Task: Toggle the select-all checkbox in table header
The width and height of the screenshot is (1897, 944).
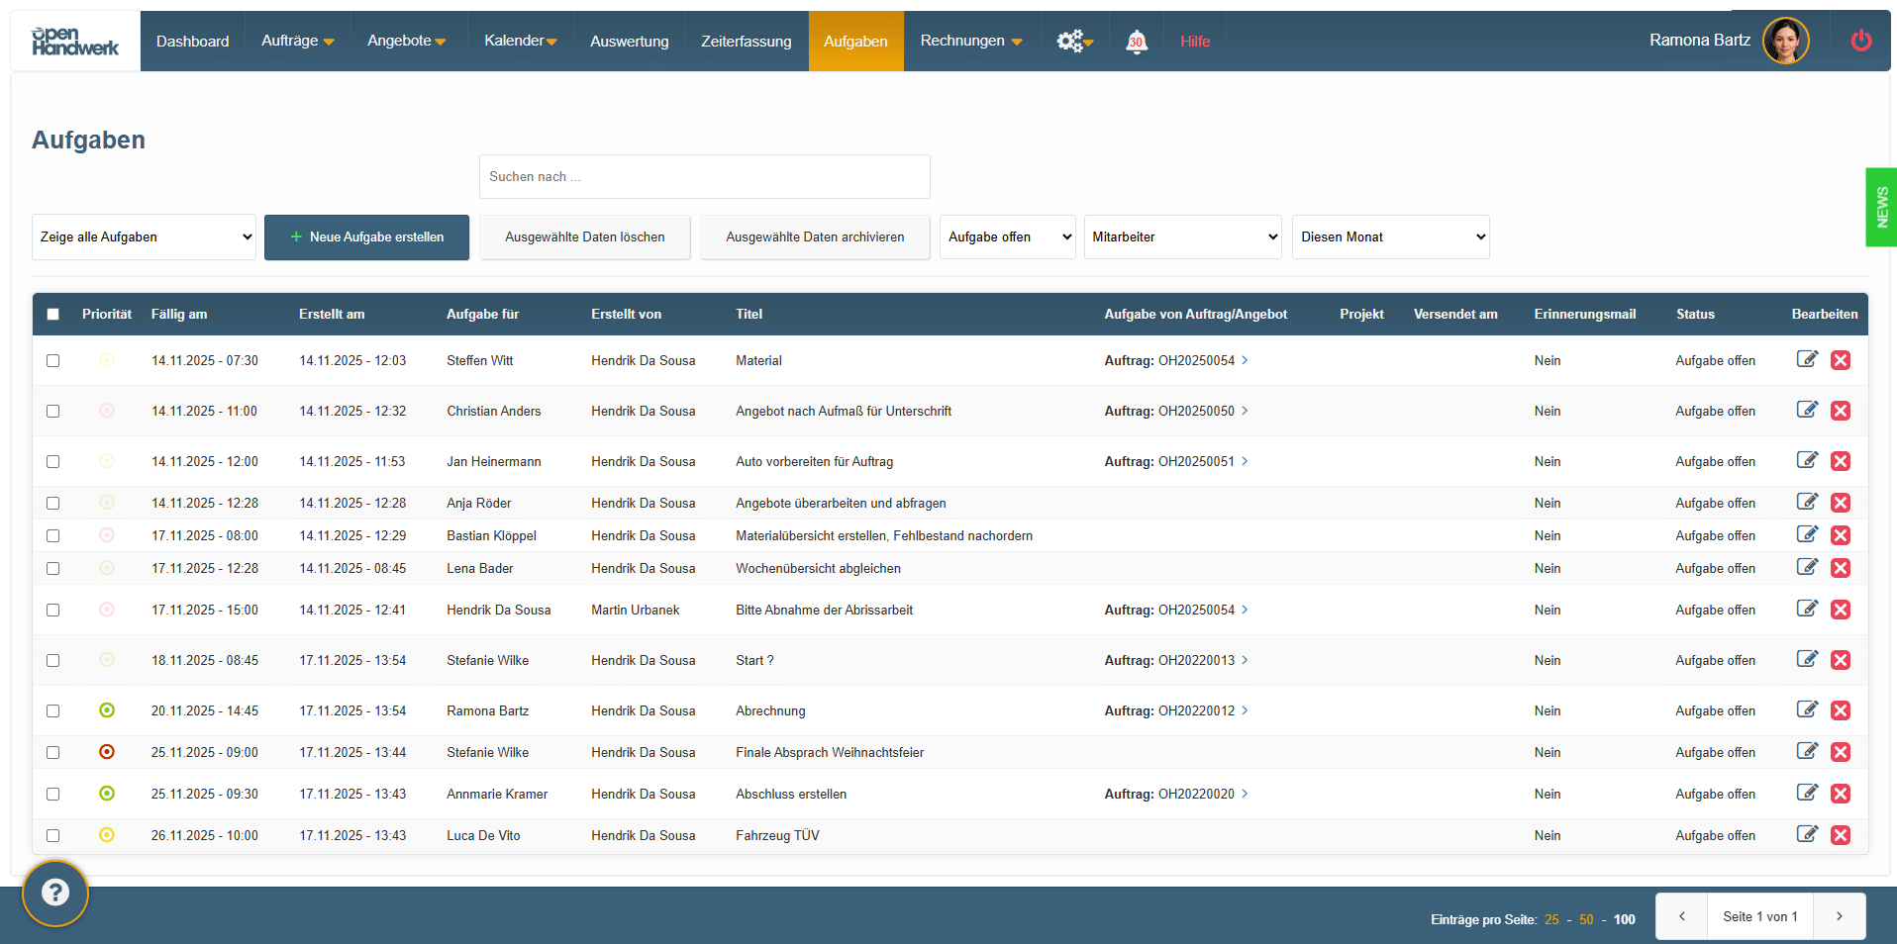Action: click(x=53, y=315)
